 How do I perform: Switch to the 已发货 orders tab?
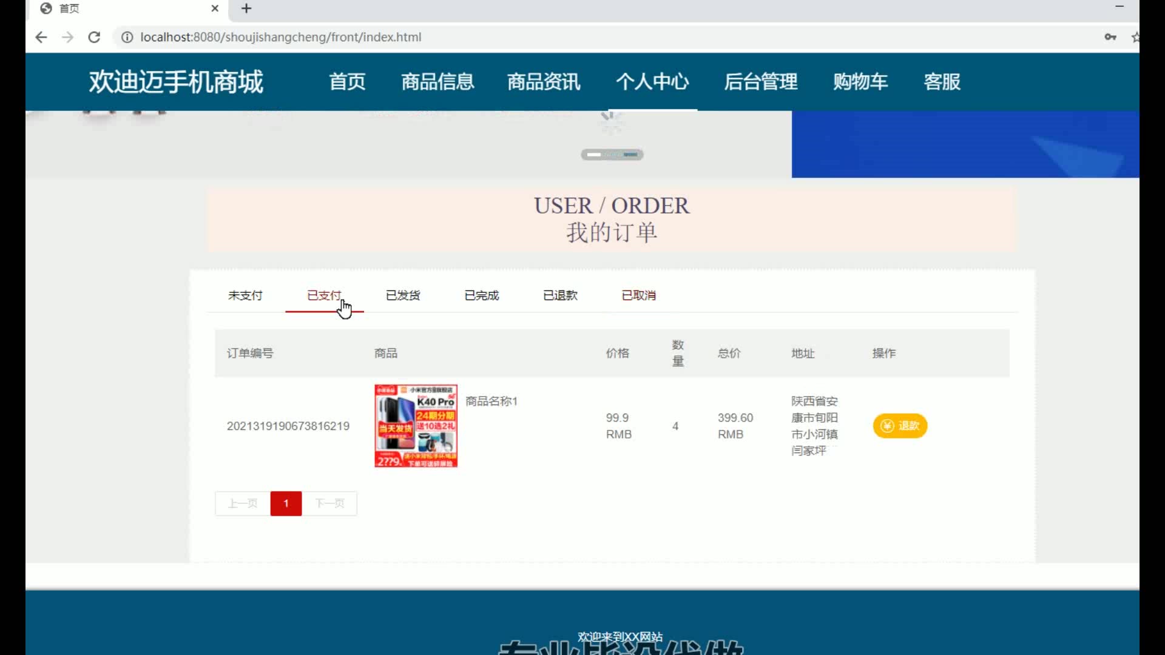[403, 295]
